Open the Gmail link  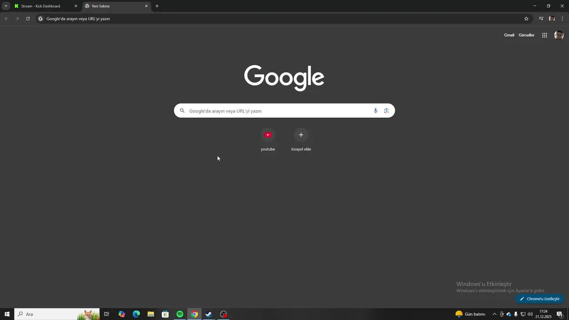click(x=509, y=35)
